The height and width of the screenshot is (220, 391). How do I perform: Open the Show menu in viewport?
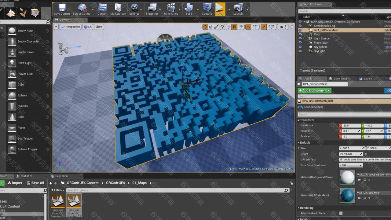point(99,27)
